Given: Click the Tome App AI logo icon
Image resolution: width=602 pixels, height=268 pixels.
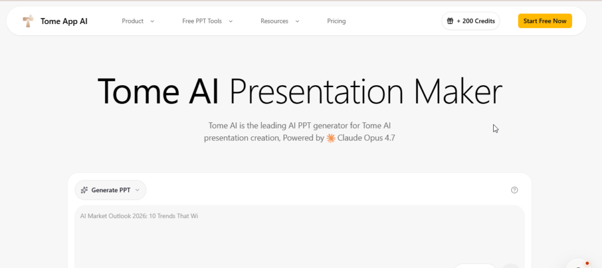Looking at the screenshot, I should (x=28, y=21).
